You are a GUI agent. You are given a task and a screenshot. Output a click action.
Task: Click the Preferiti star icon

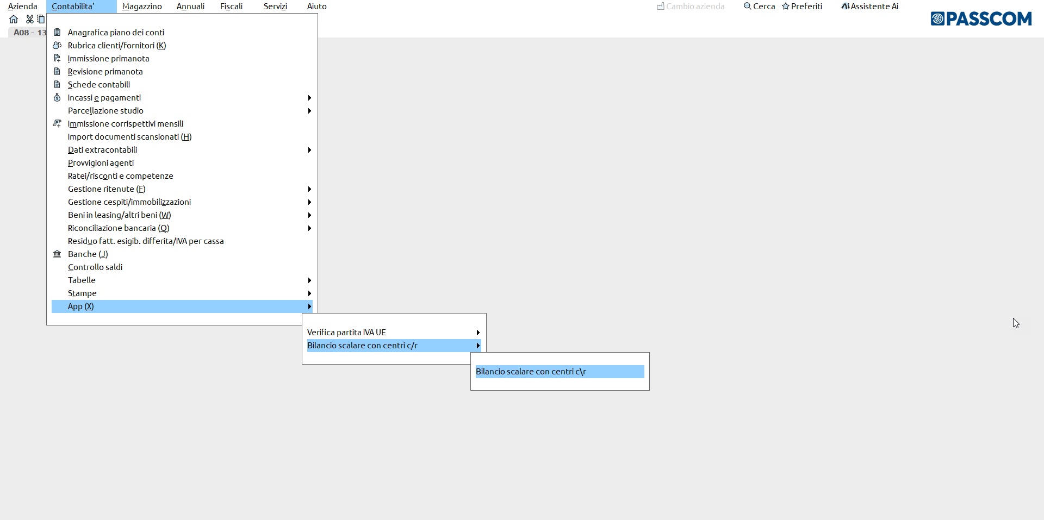(x=785, y=7)
